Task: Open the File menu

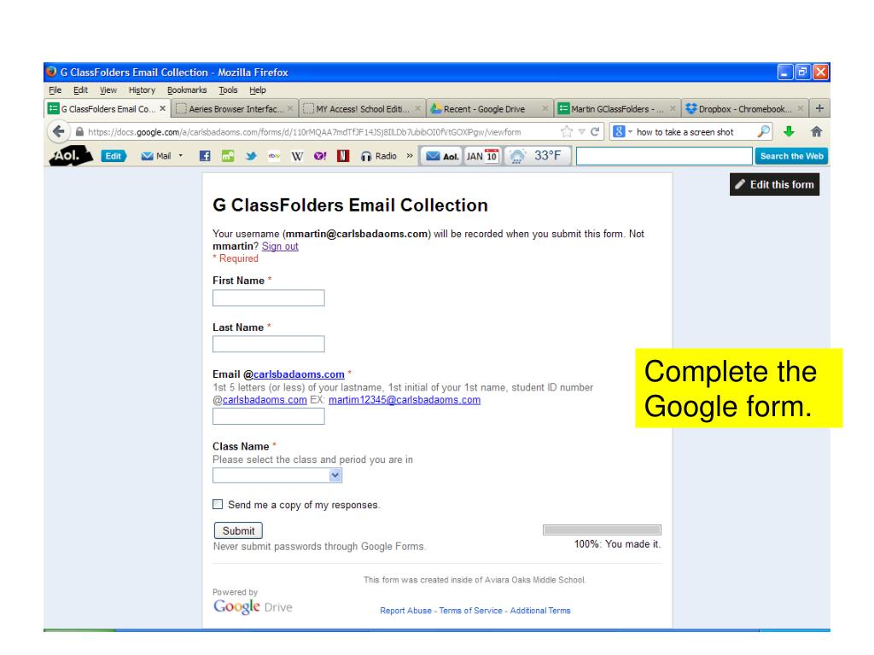Action: [55, 90]
